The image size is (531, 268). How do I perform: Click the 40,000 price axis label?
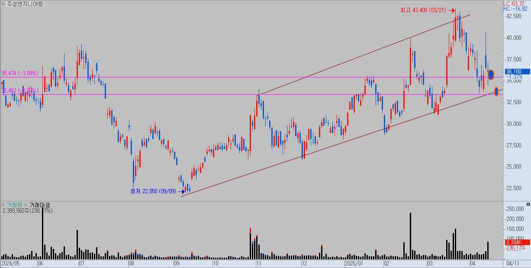514,38
